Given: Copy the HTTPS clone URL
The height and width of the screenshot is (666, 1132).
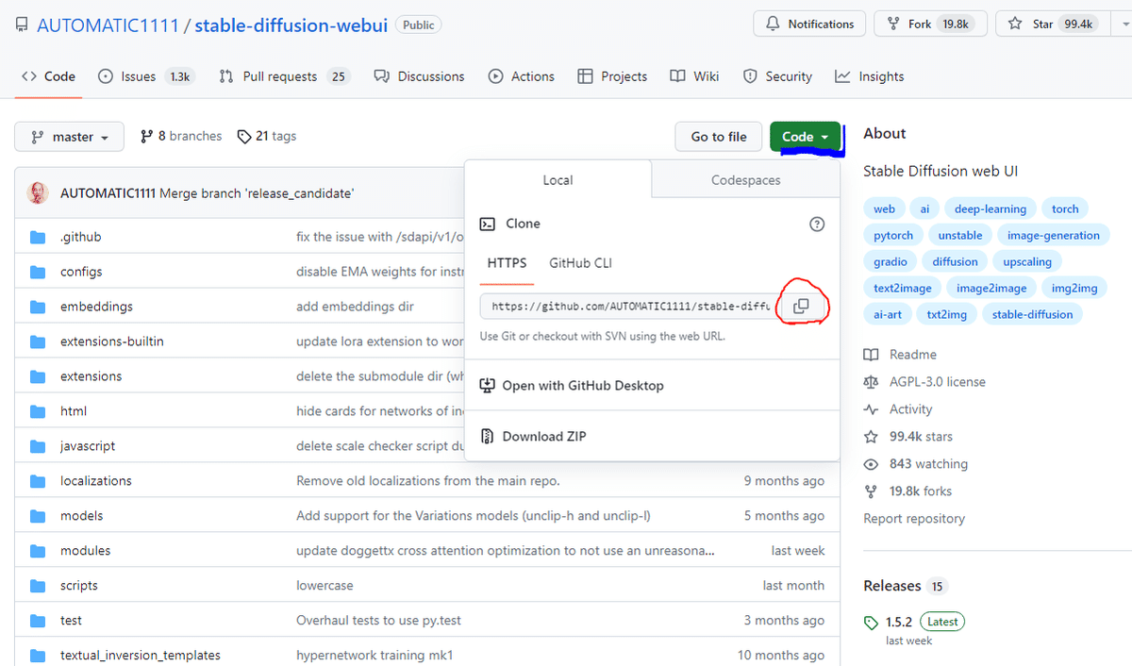Looking at the screenshot, I should click(x=801, y=307).
